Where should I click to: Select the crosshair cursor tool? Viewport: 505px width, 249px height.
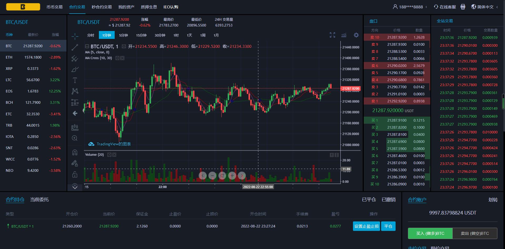(x=75, y=36)
